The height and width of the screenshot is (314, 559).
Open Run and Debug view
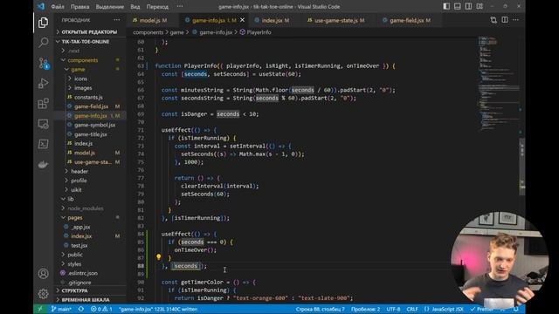[43, 84]
